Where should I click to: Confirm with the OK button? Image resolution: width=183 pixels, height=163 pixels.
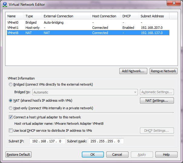coord(93,155)
